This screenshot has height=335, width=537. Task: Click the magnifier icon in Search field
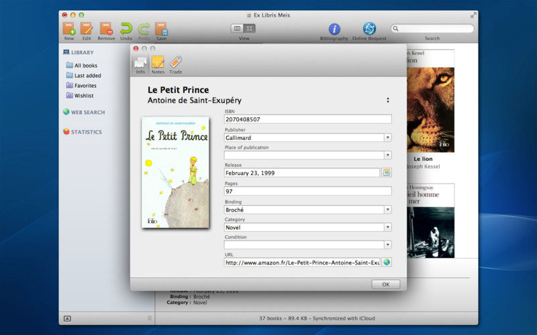pos(395,28)
